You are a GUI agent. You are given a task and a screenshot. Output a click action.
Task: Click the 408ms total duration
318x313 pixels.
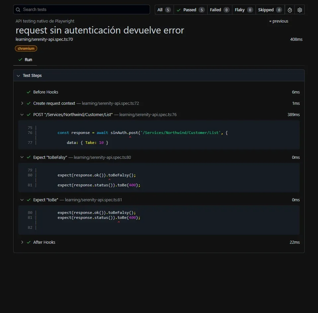tap(296, 39)
